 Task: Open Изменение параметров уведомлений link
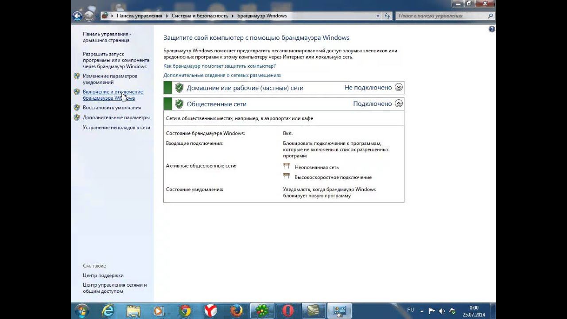click(x=110, y=79)
